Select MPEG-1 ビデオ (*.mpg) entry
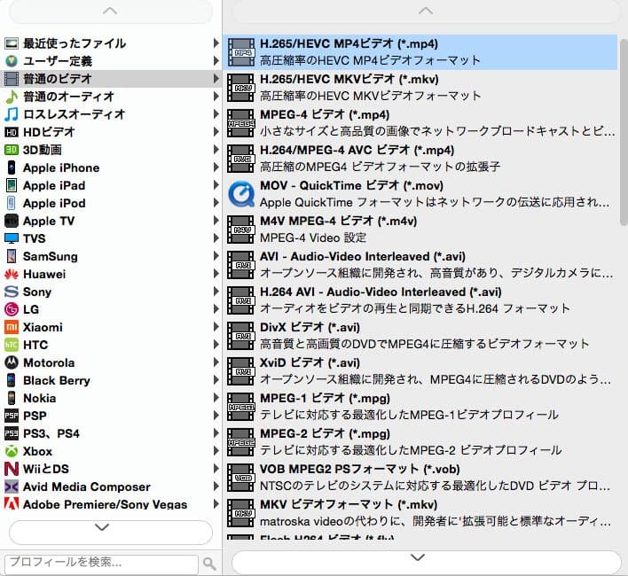Viewport: 628px width, 576px height. click(x=421, y=407)
